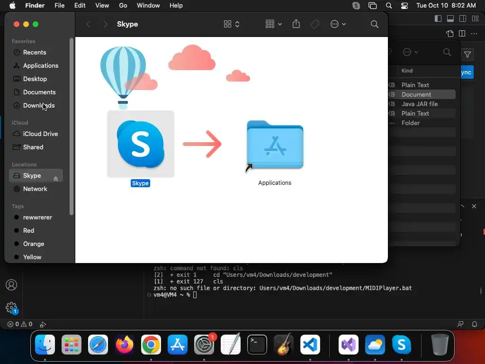
Task: Open the Edit menu
Action: coord(80,6)
